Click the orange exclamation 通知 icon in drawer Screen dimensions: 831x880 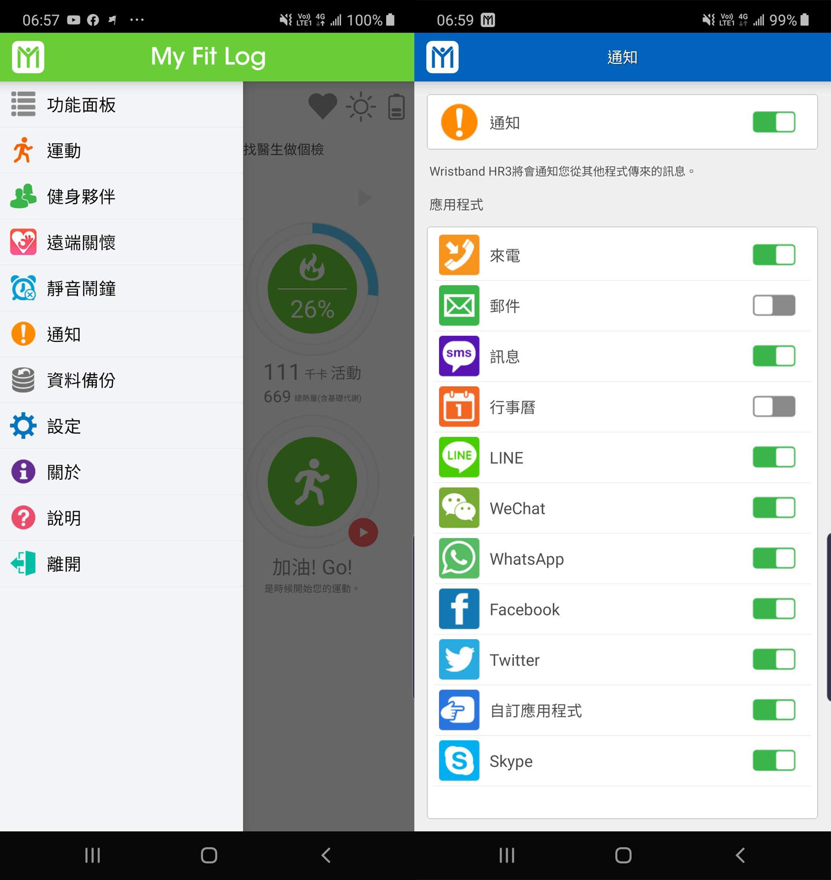(23, 334)
